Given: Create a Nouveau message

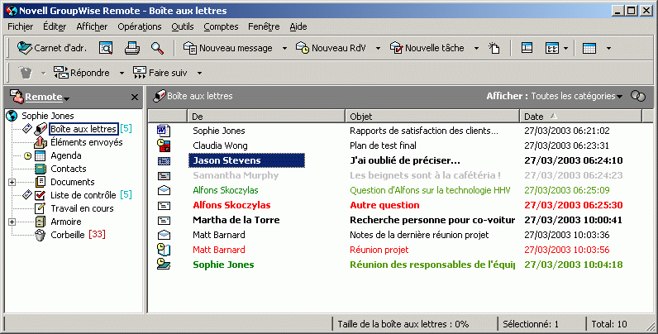Looking at the screenshot, I should point(228,48).
